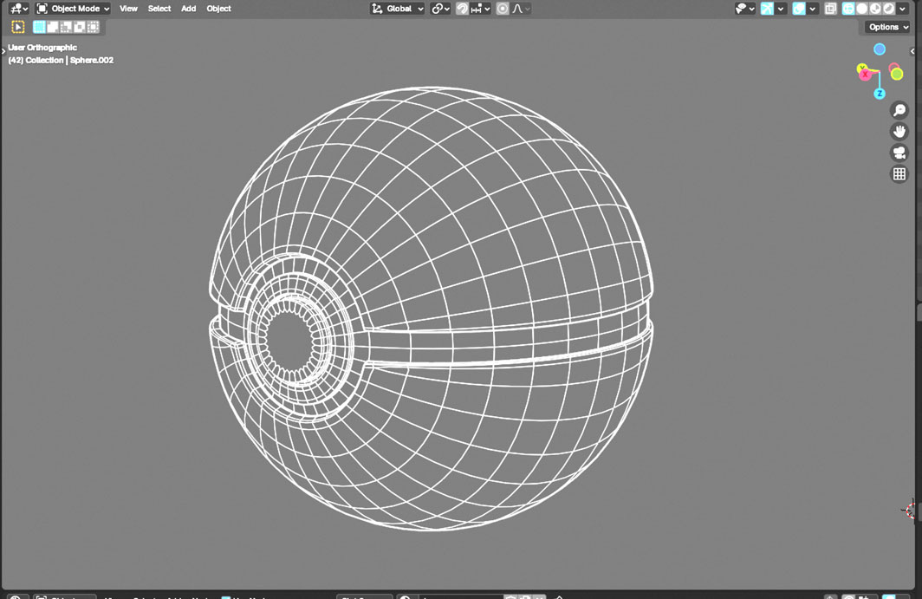Open the Object Mode dropdown
Screen dimensions: 922x599
coord(73,9)
